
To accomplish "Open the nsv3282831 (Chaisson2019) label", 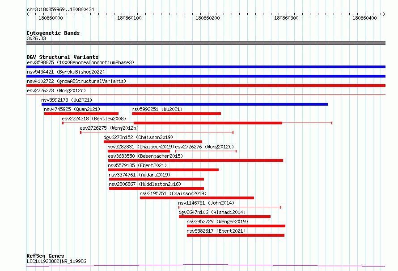I will click(141, 147).
